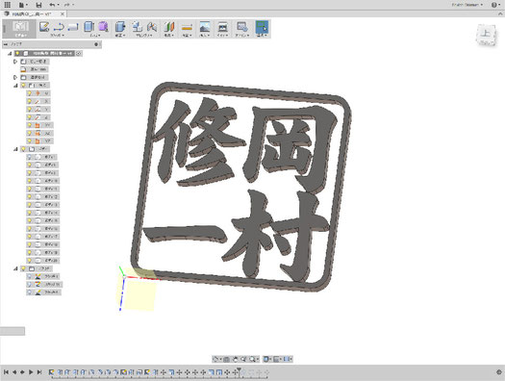Hide the origin point O bulb
Image resolution: width=505 pixels, height=381 pixels.
tap(29, 93)
